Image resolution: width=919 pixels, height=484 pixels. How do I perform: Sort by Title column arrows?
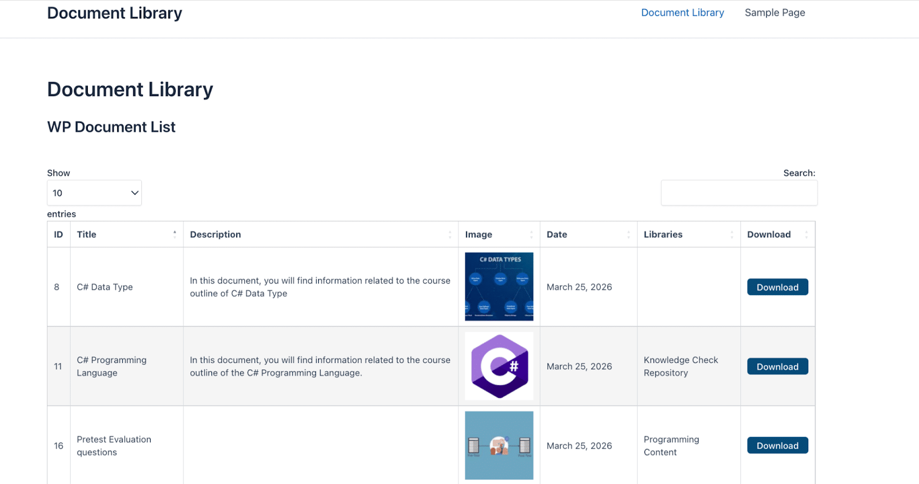(x=175, y=234)
